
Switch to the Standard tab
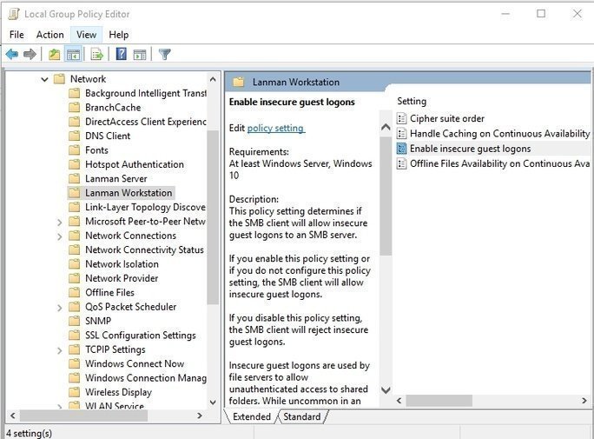pyautogui.click(x=302, y=416)
